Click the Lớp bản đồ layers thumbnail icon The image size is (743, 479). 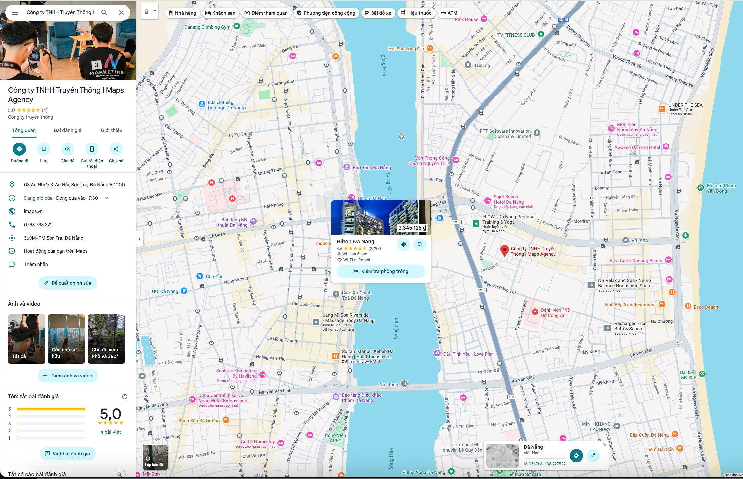tap(155, 457)
